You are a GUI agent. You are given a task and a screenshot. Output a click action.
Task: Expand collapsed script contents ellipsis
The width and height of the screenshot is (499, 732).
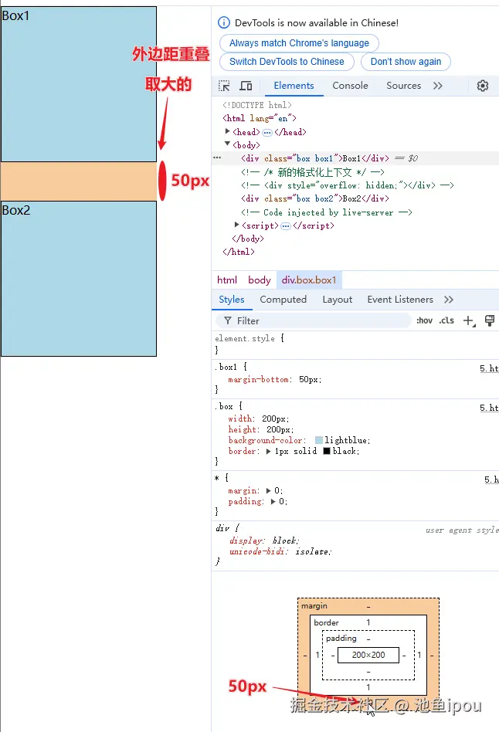pos(286,226)
